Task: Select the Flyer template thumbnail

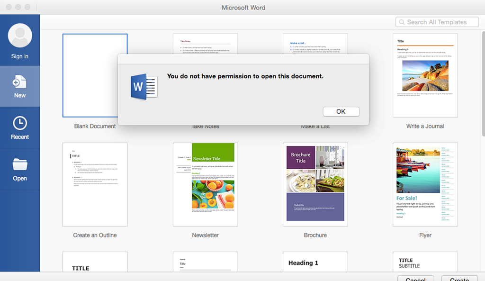Action: pos(425,184)
